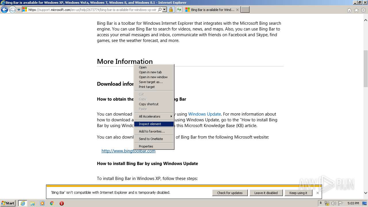Select 'Print target' in context menu
This screenshot has width=368, height=207.
[154, 87]
